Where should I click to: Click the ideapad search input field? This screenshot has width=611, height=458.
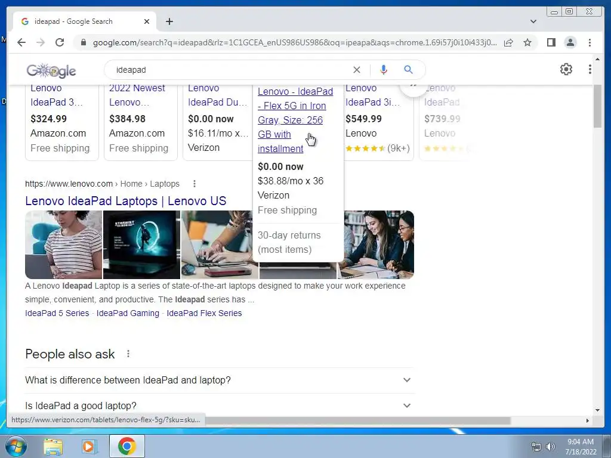click(x=230, y=70)
